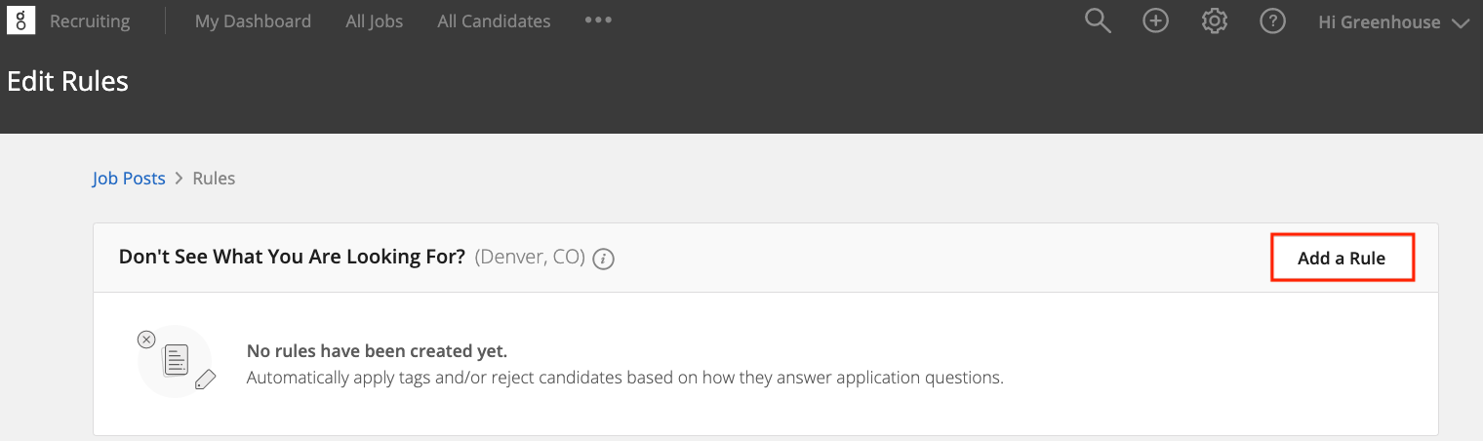The width and height of the screenshot is (1483, 441).
Task: Open the help question mark icon
Action: tap(1272, 21)
